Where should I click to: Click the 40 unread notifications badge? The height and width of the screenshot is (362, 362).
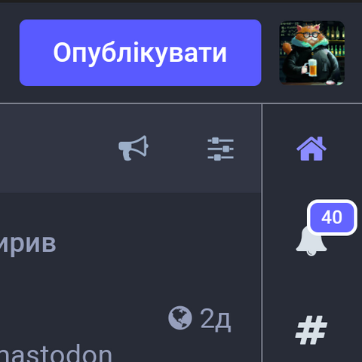click(x=332, y=217)
